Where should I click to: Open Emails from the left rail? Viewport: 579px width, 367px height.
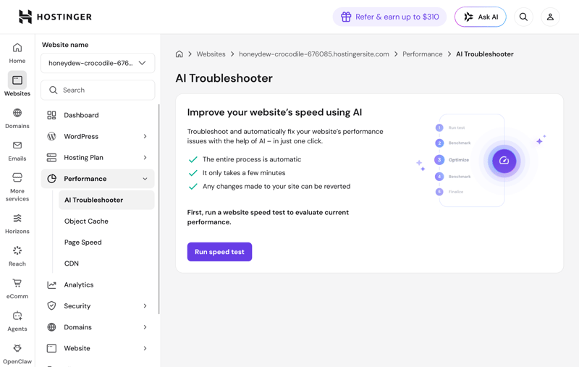[x=17, y=151]
